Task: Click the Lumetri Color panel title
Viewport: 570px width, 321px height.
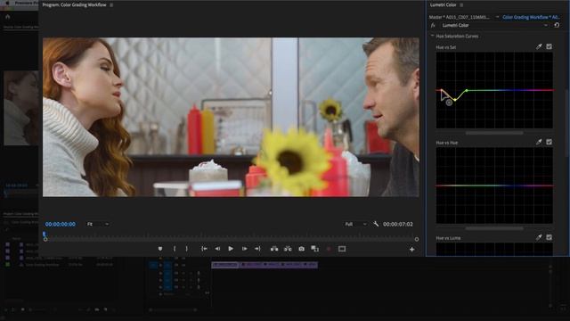Action: click(443, 5)
